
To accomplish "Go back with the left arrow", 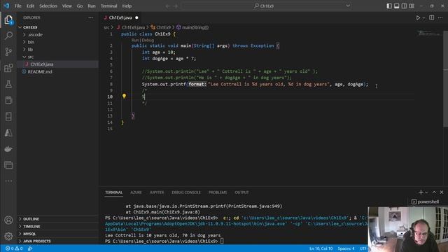I will coord(168,6).
